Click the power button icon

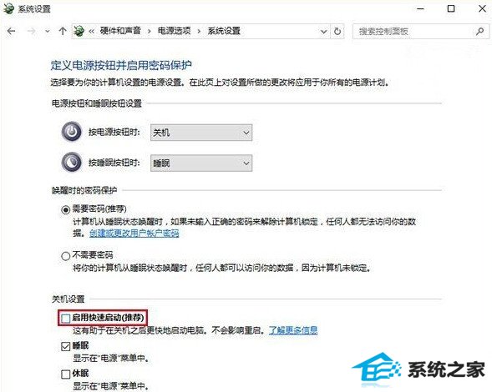[x=72, y=132]
